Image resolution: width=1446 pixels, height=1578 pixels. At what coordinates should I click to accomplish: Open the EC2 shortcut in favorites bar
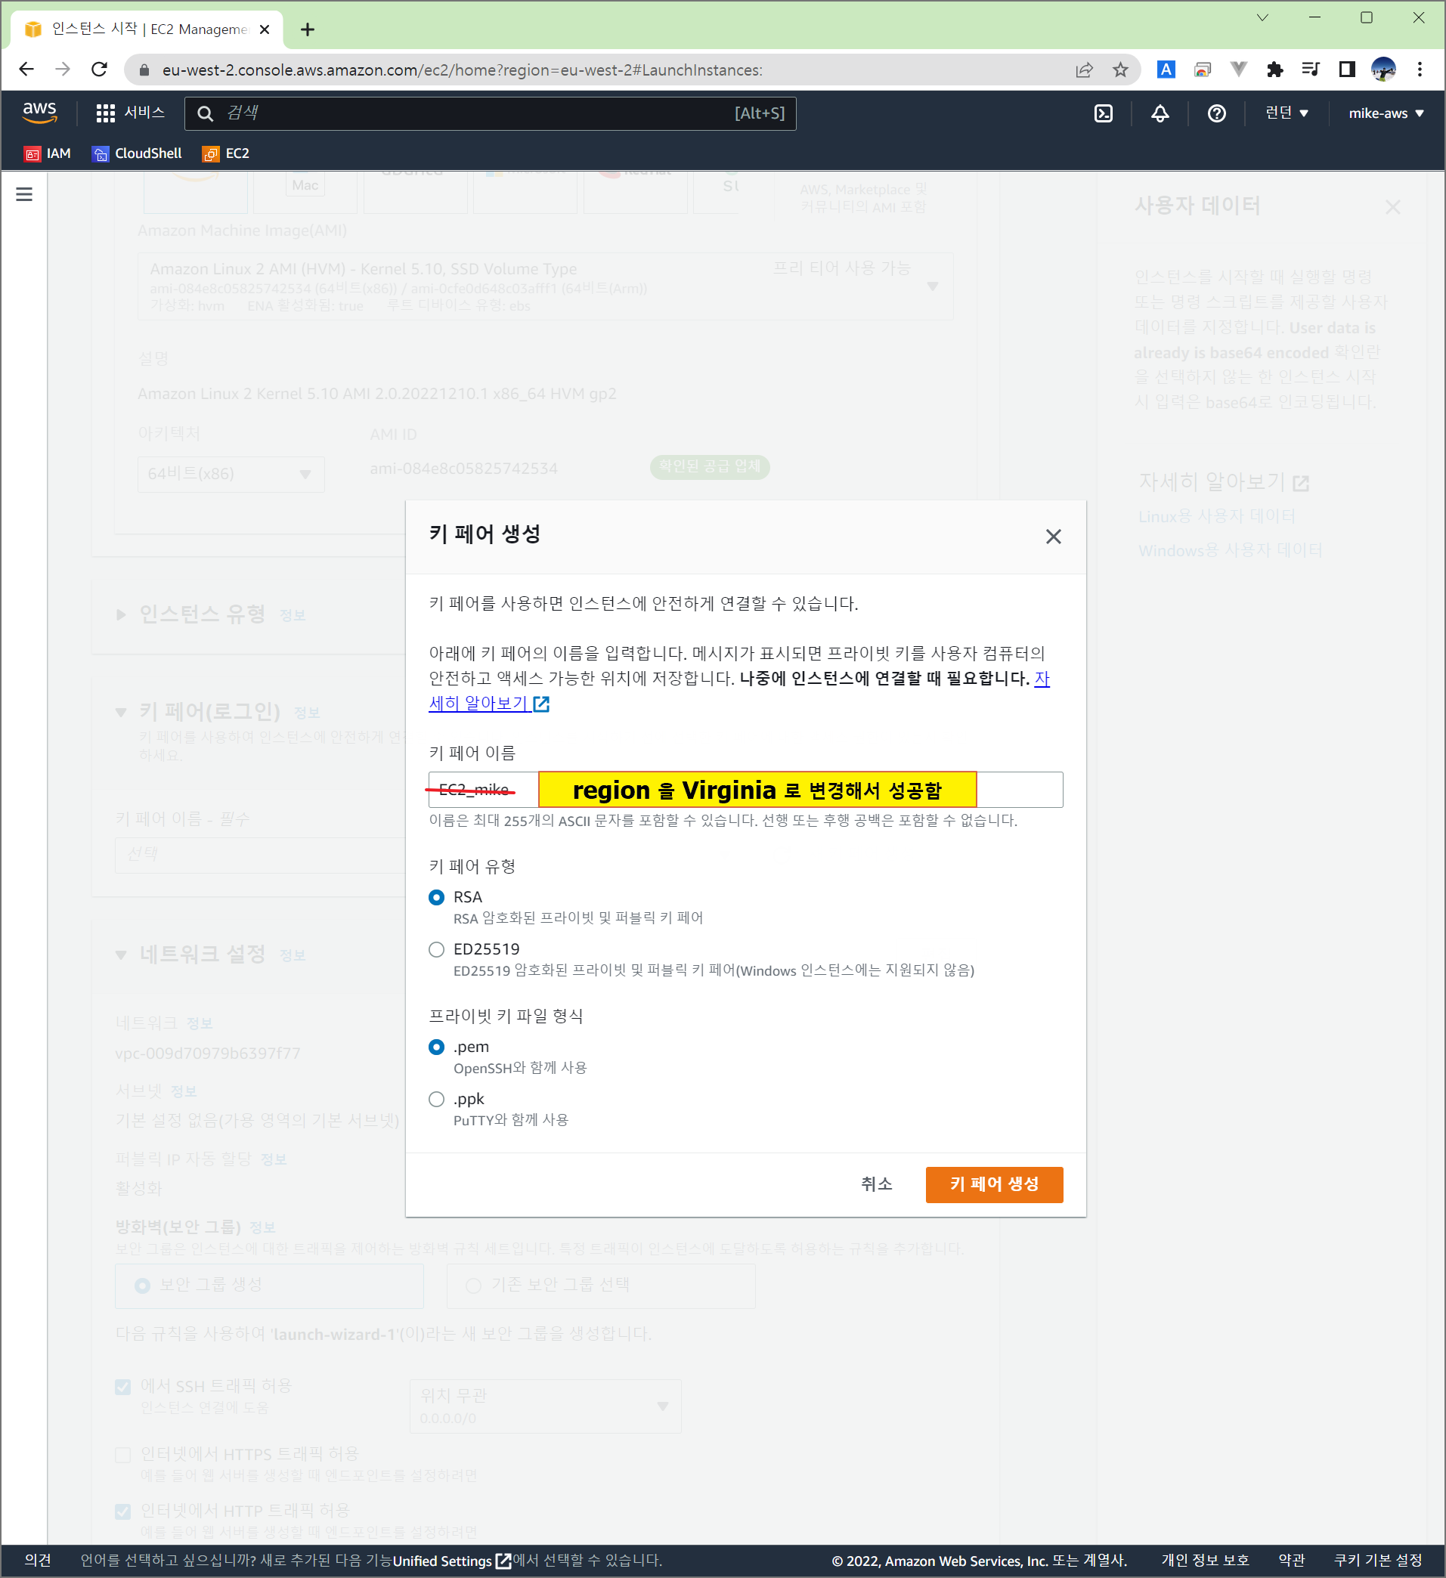[x=226, y=153]
